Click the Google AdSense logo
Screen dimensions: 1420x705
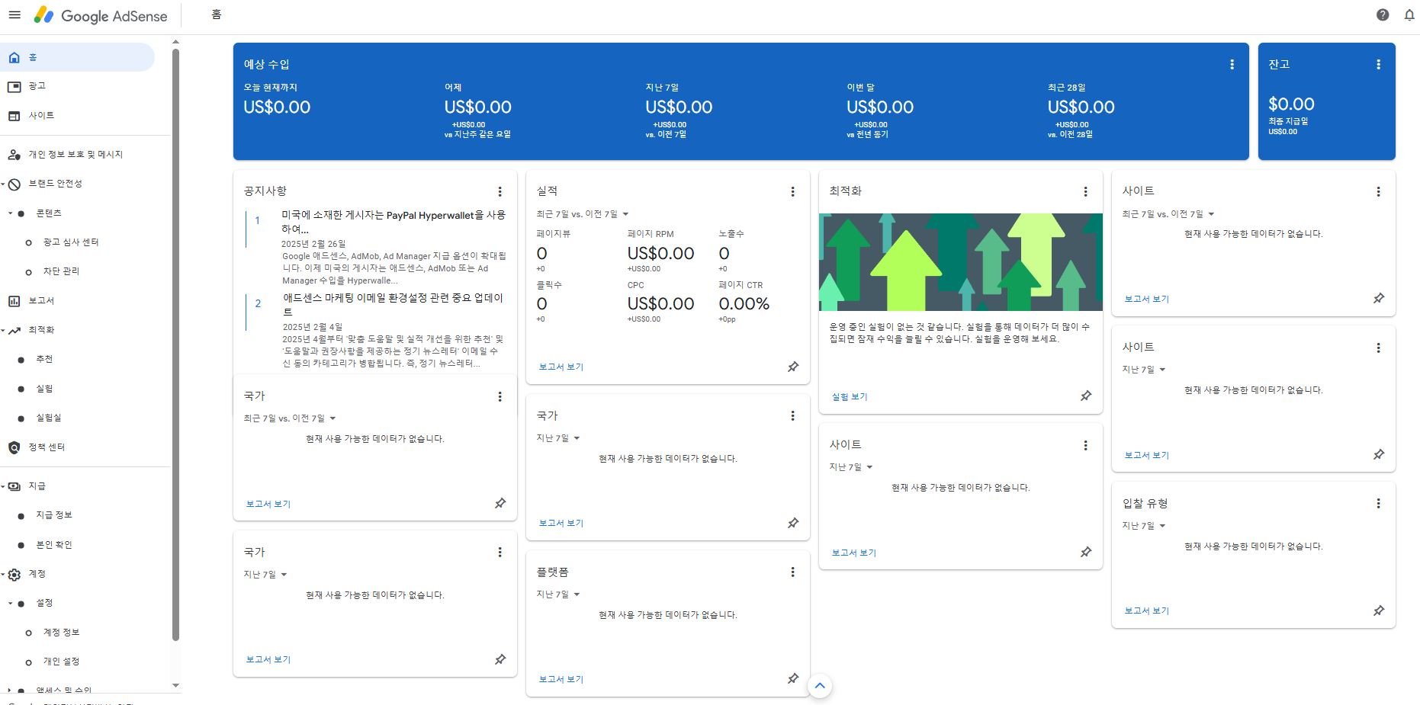(101, 15)
